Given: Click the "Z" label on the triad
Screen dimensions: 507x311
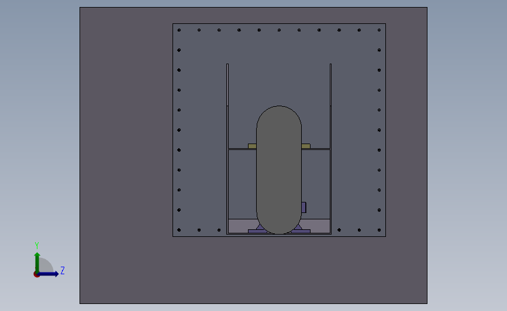Looking at the screenshot, I should pyautogui.click(x=63, y=270).
